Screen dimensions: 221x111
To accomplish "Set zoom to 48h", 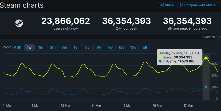I will pyautogui.click(x=18, y=47).
